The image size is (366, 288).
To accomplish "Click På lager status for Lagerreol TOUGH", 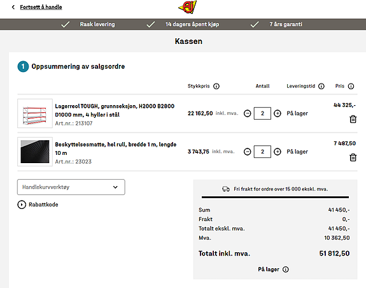I will (297, 113).
